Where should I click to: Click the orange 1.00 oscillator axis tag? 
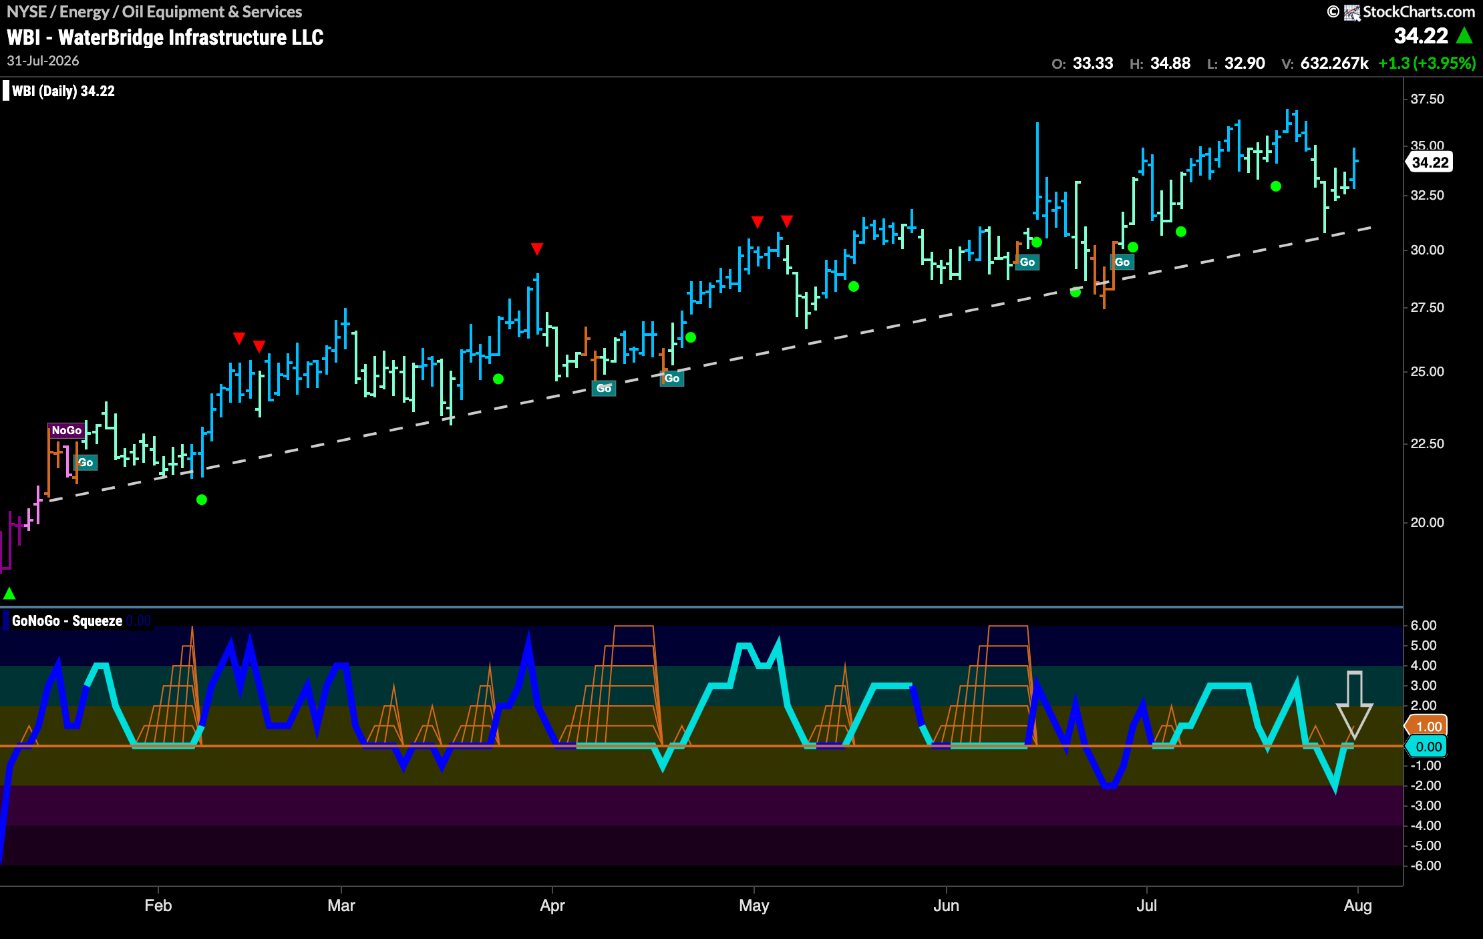click(x=1427, y=727)
